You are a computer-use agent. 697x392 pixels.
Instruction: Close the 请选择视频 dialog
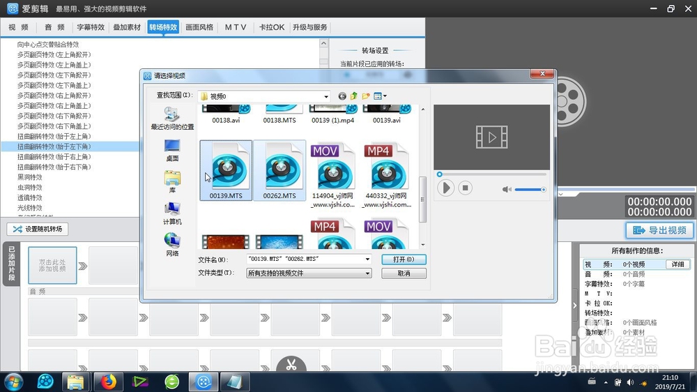pyautogui.click(x=542, y=74)
